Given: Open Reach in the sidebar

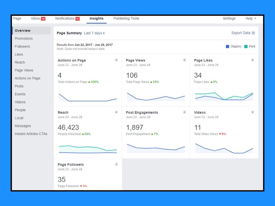Looking at the screenshot, I should coord(20,62).
